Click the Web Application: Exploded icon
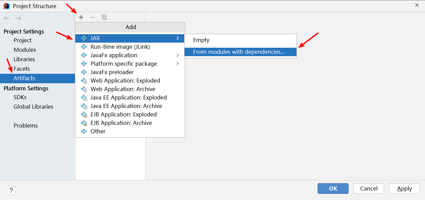The image size is (425, 200). click(x=84, y=81)
